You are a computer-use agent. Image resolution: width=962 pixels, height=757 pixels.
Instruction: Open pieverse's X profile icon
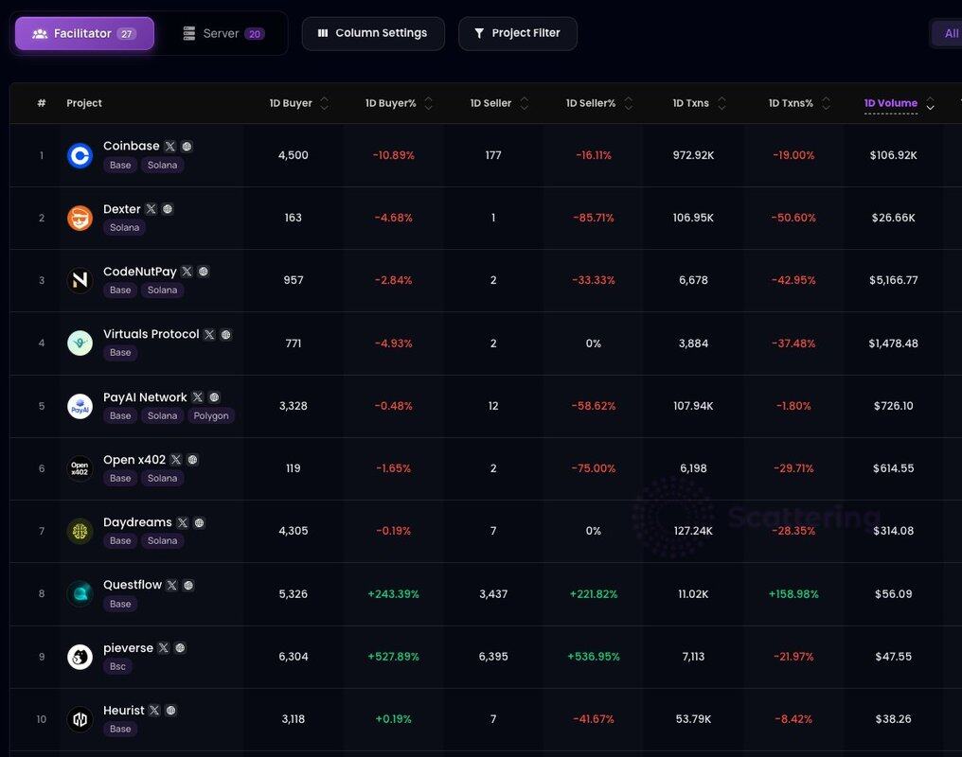click(164, 648)
